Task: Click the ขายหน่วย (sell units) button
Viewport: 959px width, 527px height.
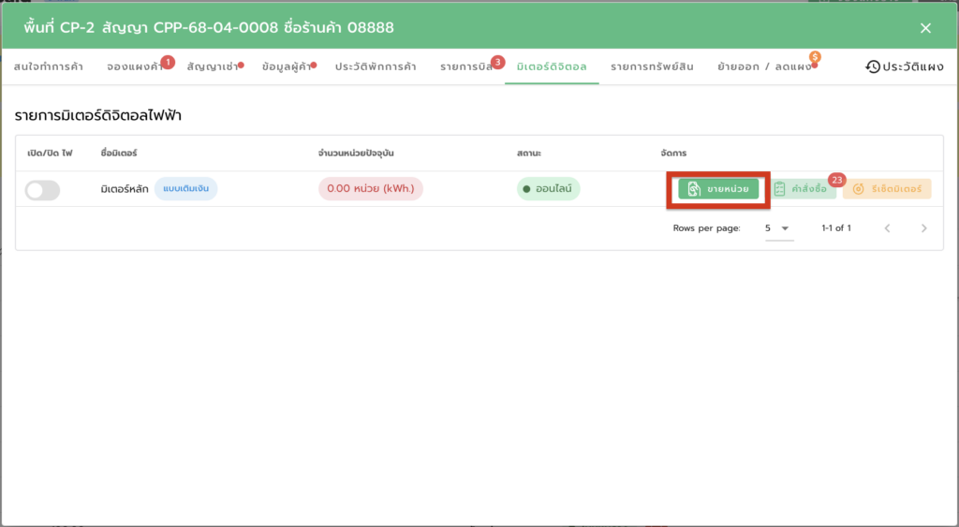Action: pyautogui.click(x=718, y=189)
